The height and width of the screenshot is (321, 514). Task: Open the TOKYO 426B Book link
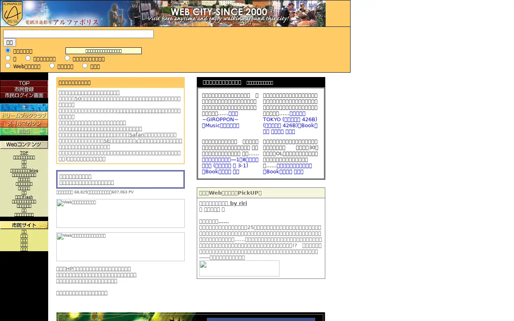290,122
